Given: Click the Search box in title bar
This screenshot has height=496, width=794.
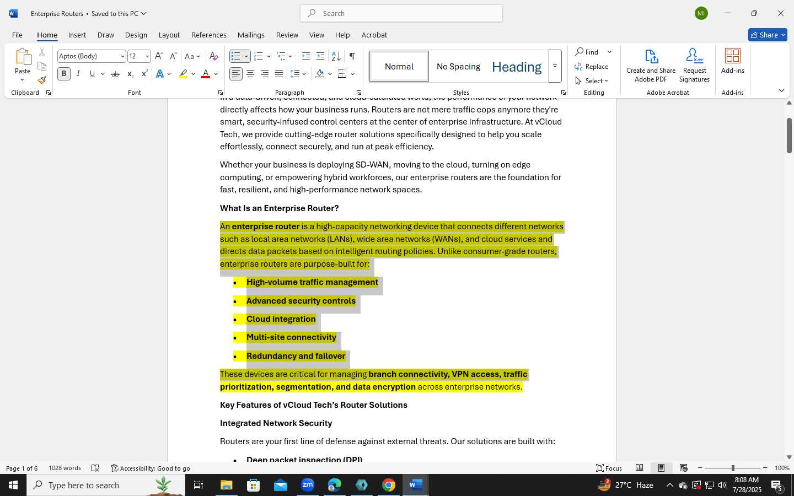Looking at the screenshot, I should (x=401, y=13).
